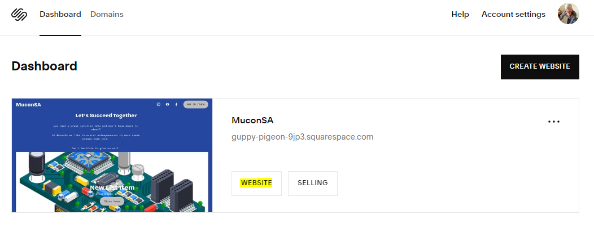Go to Account settings
The height and width of the screenshot is (228, 594).
click(513, 14)
